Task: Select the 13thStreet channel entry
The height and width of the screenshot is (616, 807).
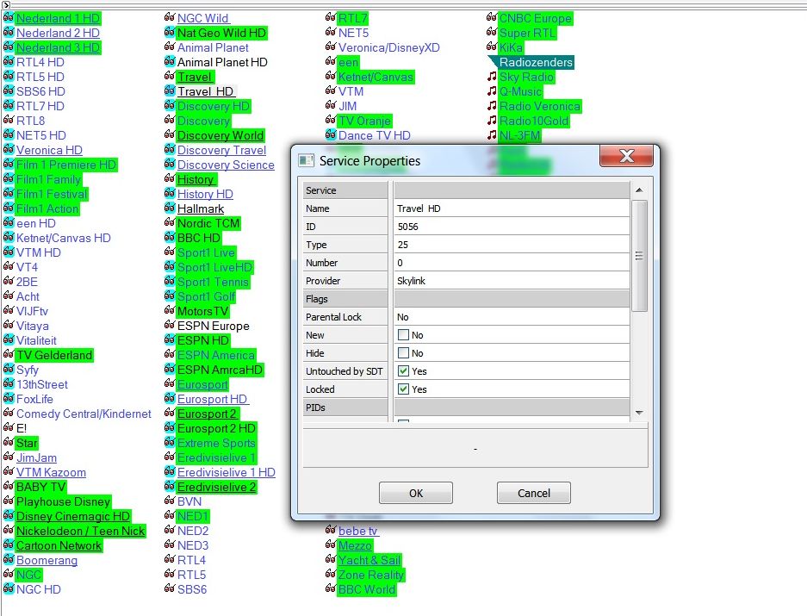Action: pos(42,385)
